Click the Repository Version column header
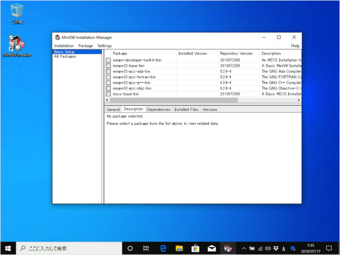The image size is (340, 255). (239, 53)
